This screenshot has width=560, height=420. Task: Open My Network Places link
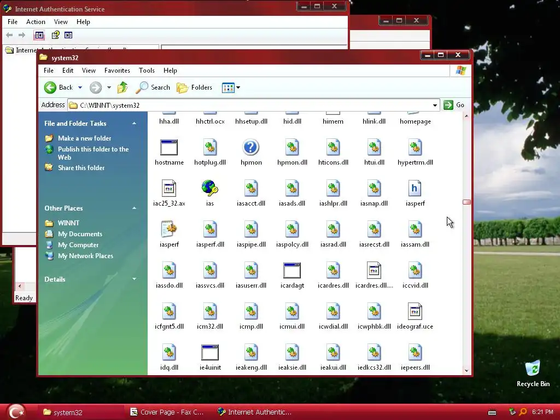point(85,256)
